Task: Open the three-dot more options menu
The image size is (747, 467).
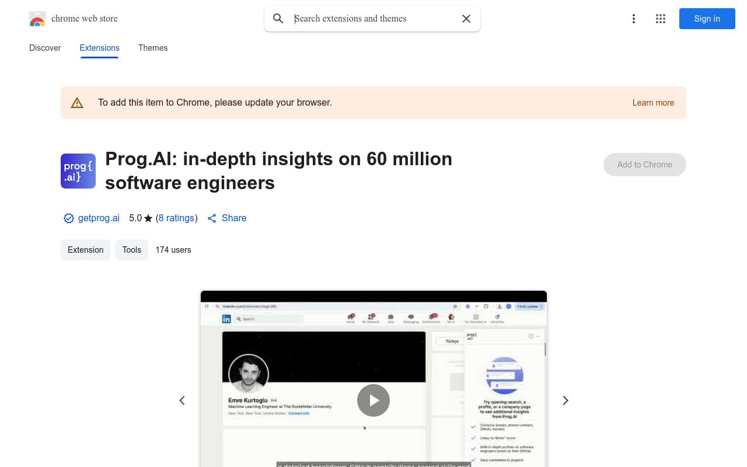Action: 633,19
